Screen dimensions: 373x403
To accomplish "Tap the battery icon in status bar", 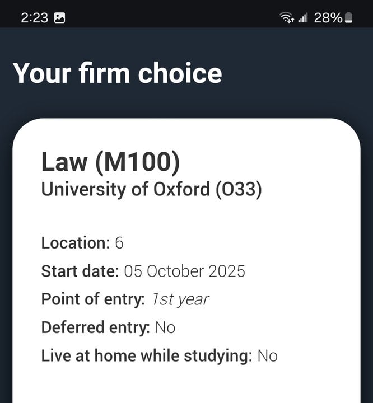I will coord(349,18).
